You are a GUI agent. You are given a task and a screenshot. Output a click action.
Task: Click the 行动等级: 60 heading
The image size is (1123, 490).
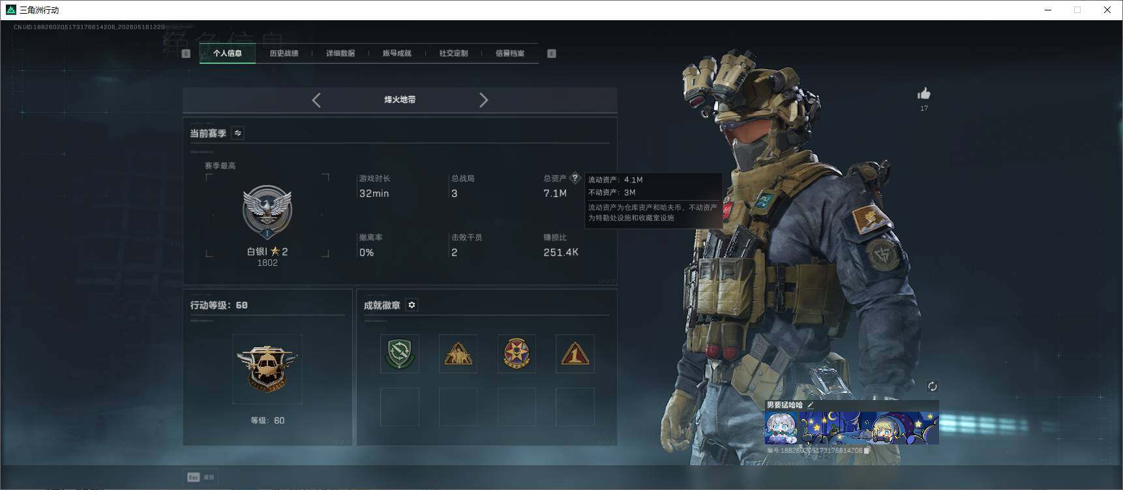coord(219,305)
